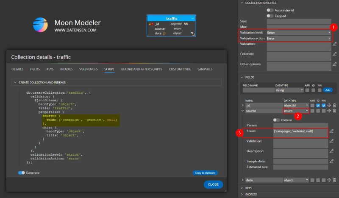Delete the source field with trash icon
339x198 pixels.
(334, 111)
